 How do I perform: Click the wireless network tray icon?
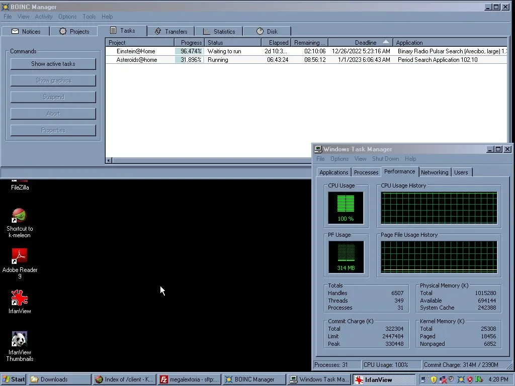click(424, 379)
